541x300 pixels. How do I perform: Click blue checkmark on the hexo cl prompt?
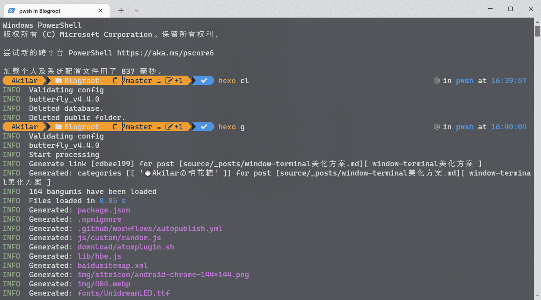(x=204, y=81)
